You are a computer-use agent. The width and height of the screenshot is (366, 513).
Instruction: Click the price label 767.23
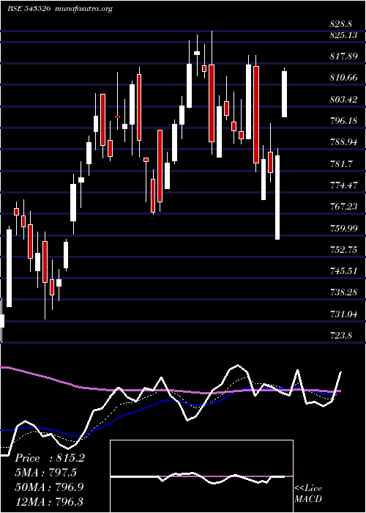[343, 207]
